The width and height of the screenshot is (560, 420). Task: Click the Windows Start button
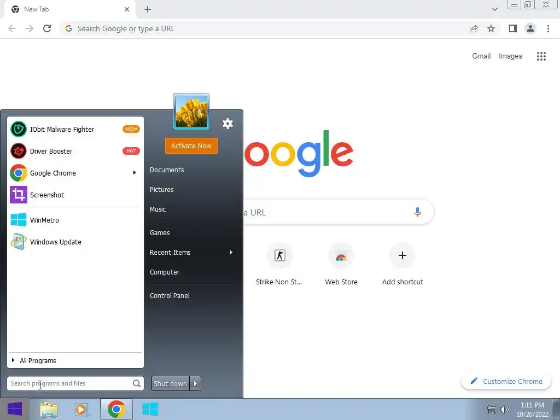15,409
